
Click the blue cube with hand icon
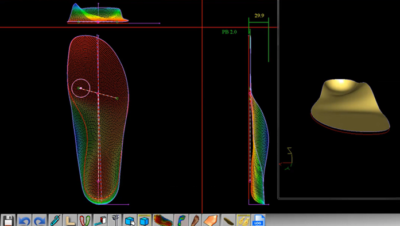(130, 220)
